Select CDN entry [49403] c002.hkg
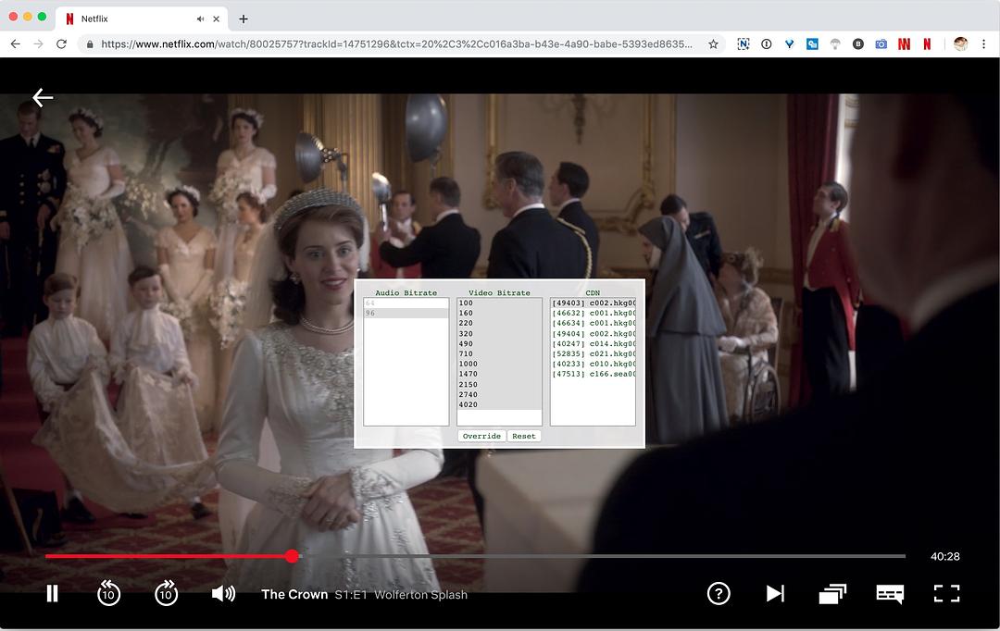Image resolution: width=1000 pixels, height=631 pixels. click(x=594, y=303)
